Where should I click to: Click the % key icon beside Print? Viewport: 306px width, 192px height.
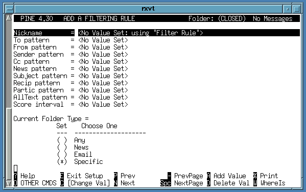click(255, 176)
